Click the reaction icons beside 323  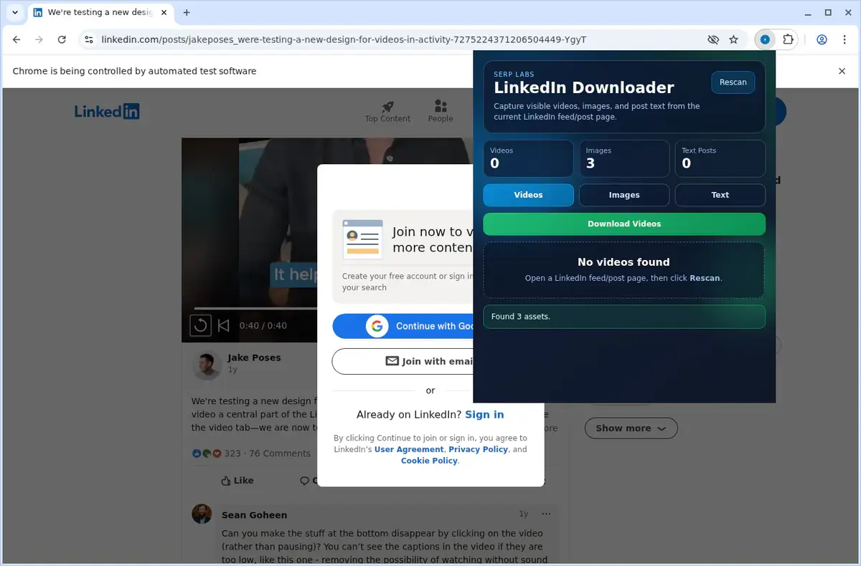207,453
